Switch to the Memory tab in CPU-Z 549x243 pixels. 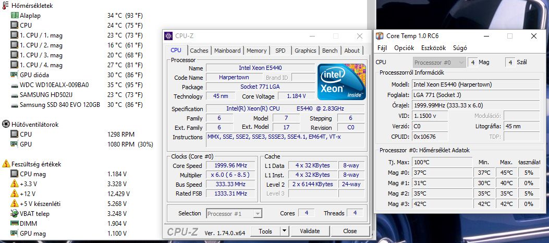click(257, 51)
